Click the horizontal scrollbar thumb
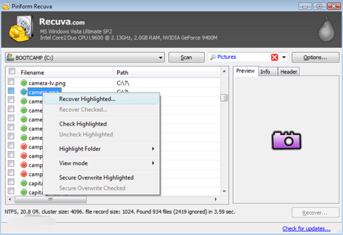Image resolution: width=343 pixels, height=235 pixels. 51,199
